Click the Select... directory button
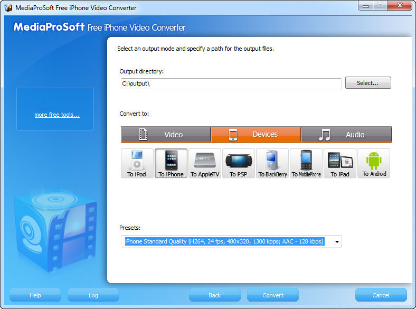Image resolution: width=416 pixels, height=309 pixels. pyautogui.click(x=368, y=83)
